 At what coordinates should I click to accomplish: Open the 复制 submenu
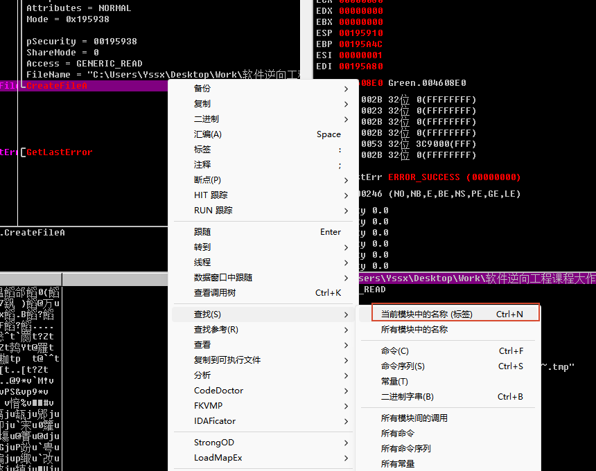(x=263, y=104)
